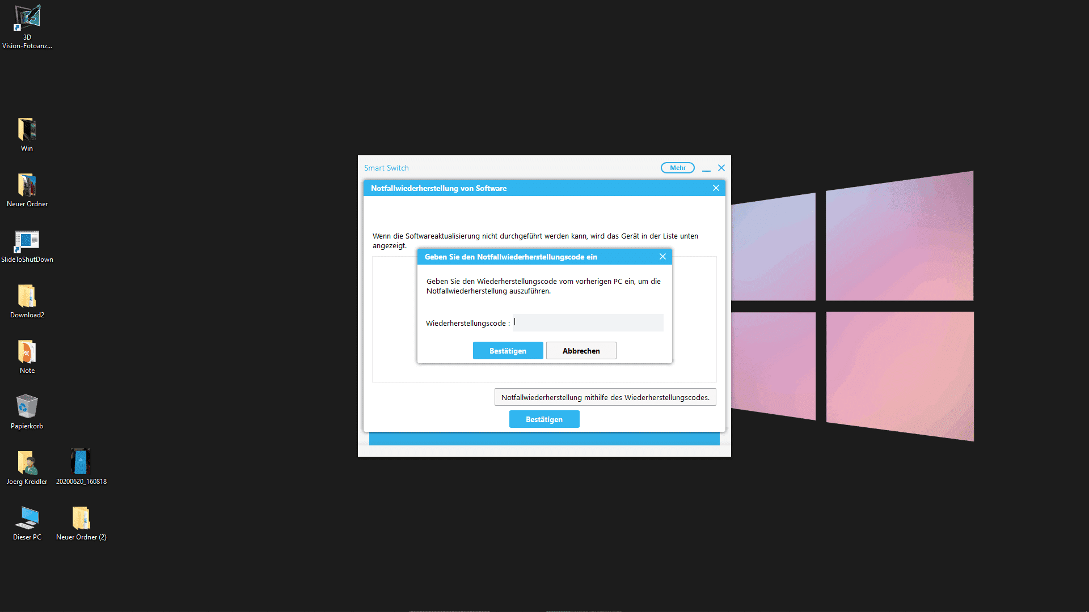Screen dimensions: 1089x612
Task: Click the Smart Switch title text
Action: 386,168
